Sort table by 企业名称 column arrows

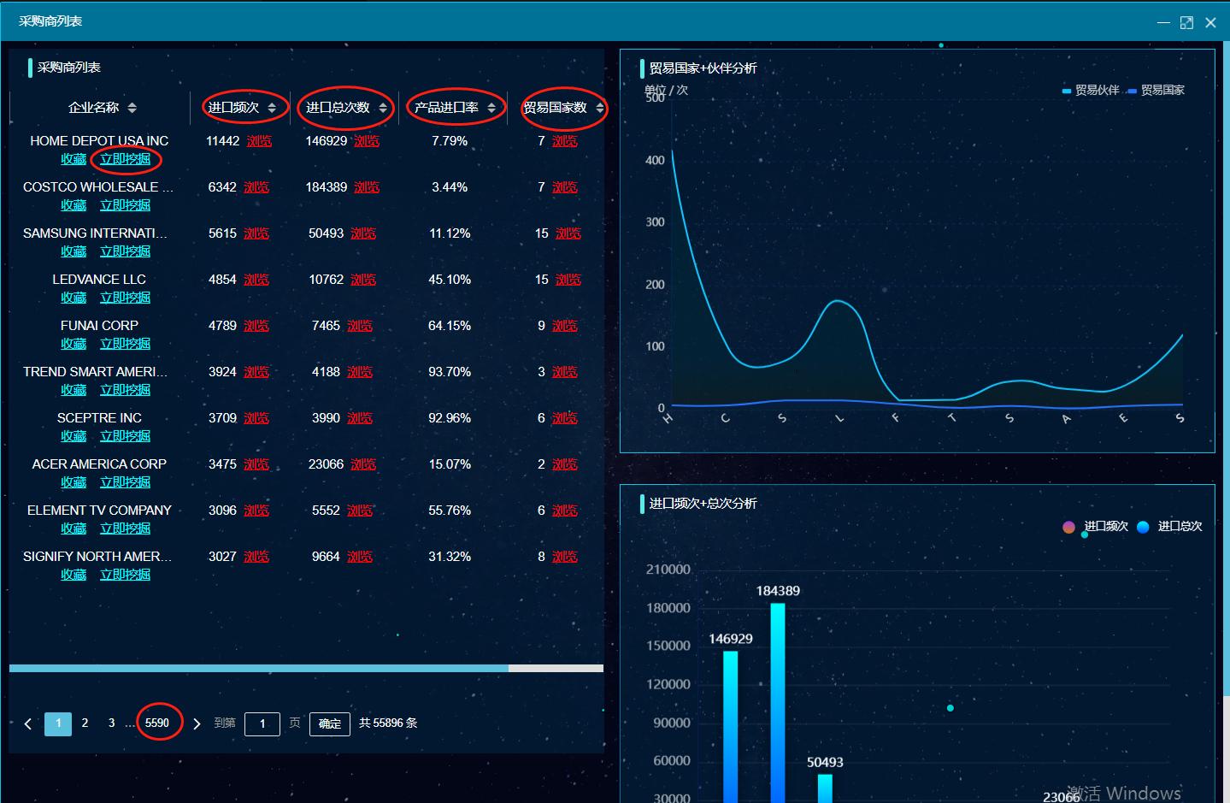coord(132,108)
